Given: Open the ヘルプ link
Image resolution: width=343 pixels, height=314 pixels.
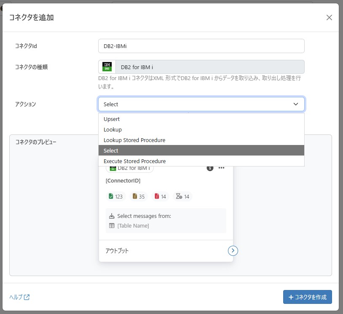Looking at the screenshot, I should [19, 297].
